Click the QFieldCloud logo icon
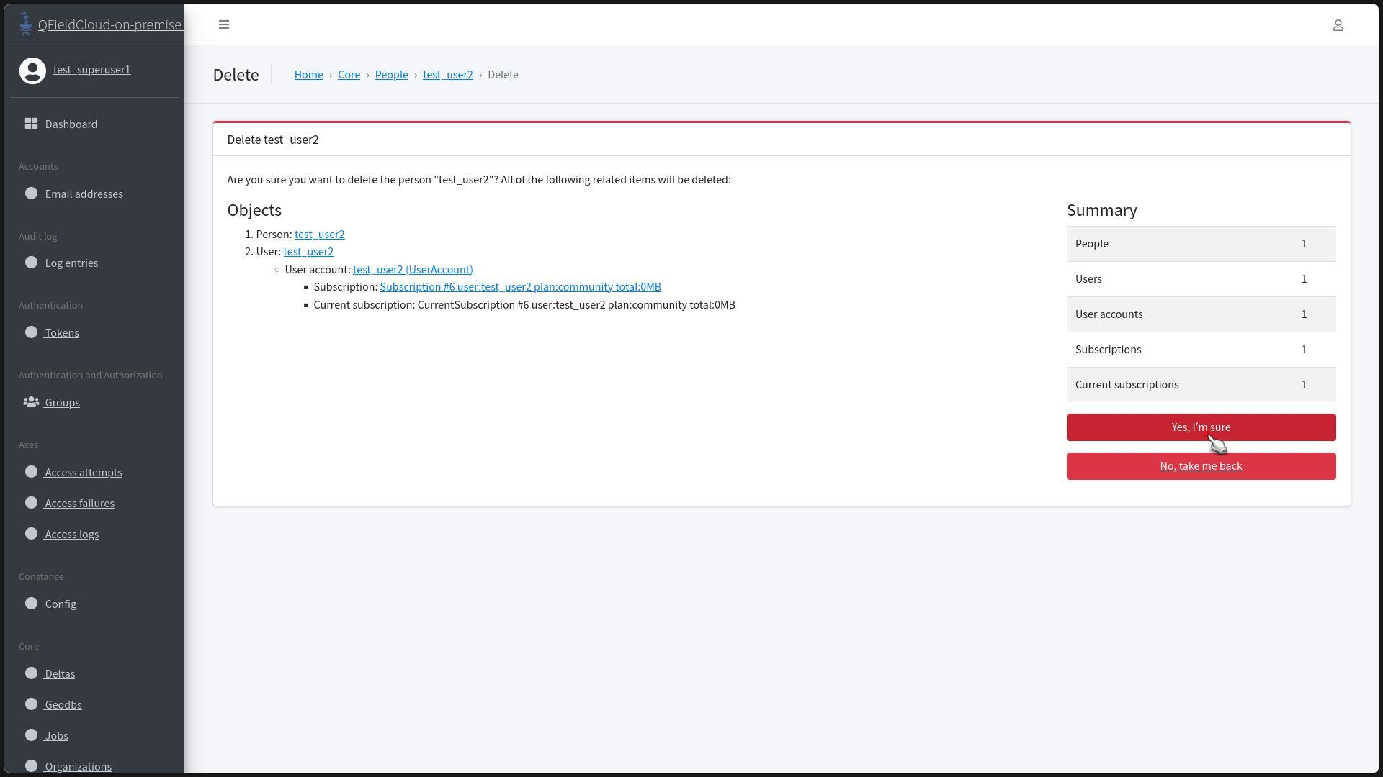 pyautogui.click(x=26, y=24)
